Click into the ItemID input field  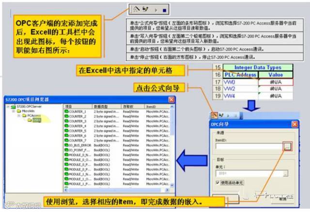click(249, 146)
